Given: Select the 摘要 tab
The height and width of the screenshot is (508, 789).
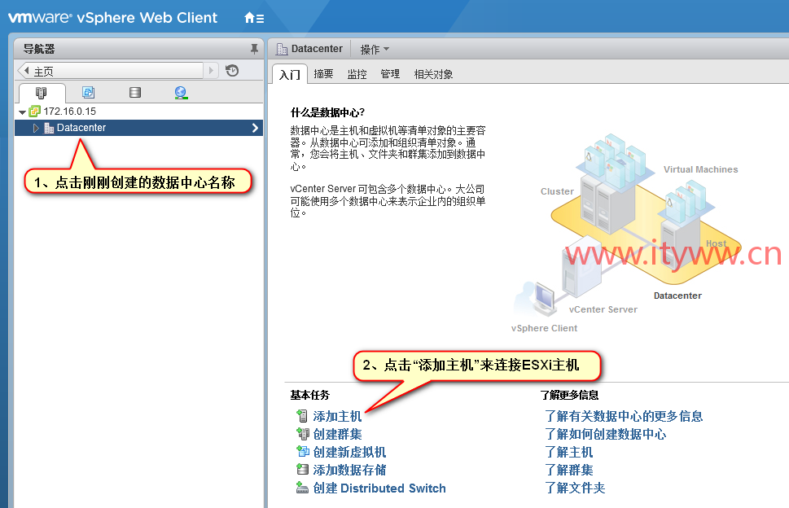Looking at the screenshot, I should pos(323,74).
